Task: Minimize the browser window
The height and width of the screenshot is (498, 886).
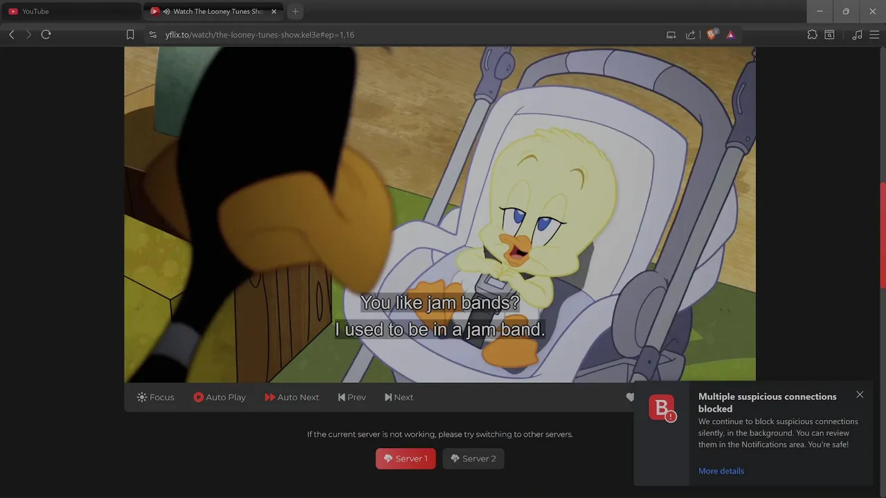Action: [x=820, y=11]
